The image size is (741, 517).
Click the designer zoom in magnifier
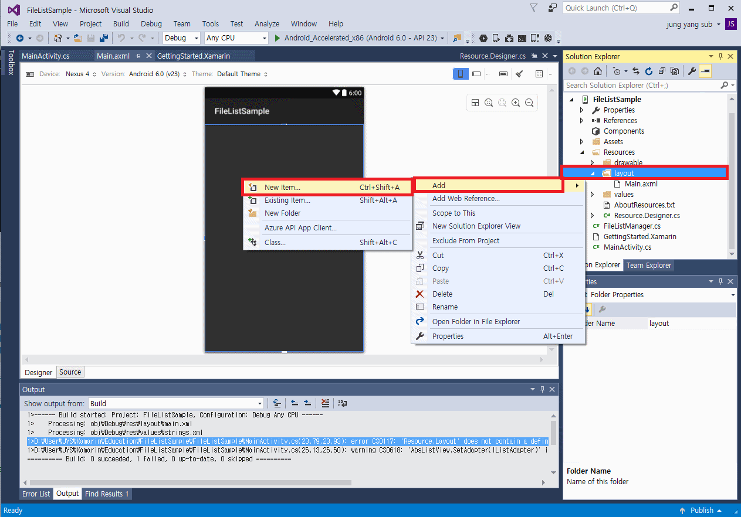click(516, 103)
